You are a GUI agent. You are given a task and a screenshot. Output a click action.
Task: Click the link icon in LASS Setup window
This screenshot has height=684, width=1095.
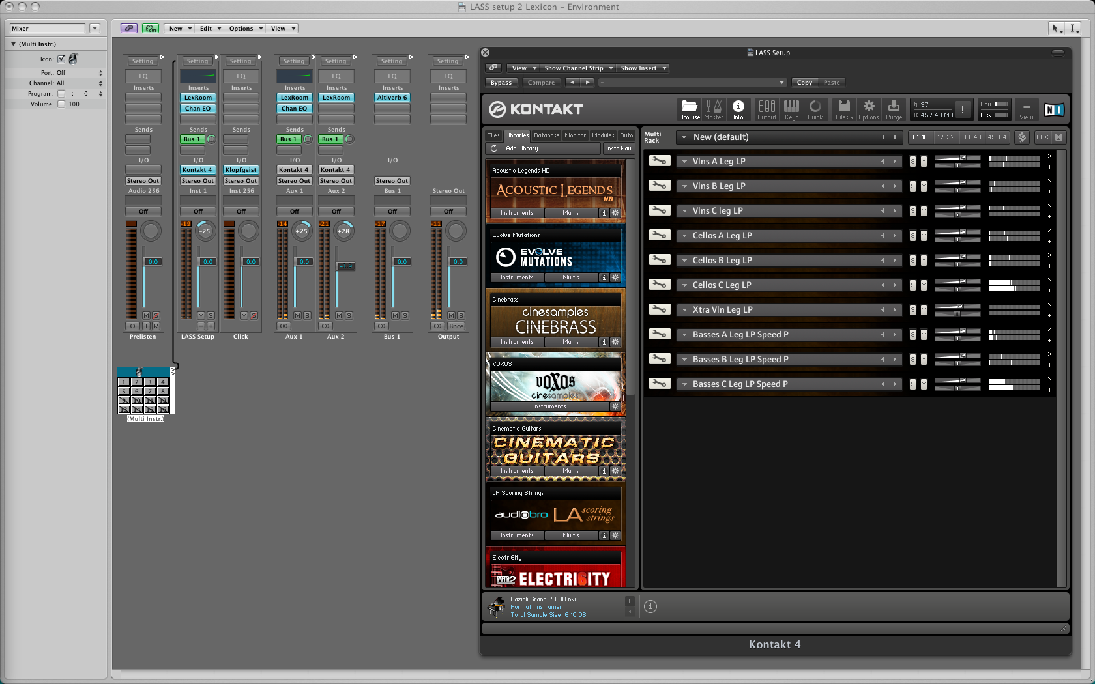point(493,68)
